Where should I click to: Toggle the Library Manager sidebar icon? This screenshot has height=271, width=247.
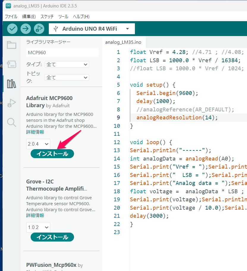coord(12,84)
